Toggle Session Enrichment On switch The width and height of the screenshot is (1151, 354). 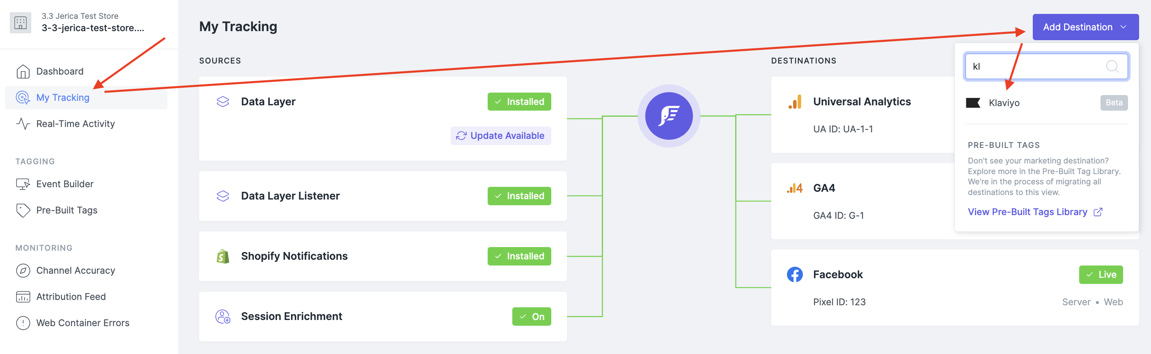pos(532,317)
